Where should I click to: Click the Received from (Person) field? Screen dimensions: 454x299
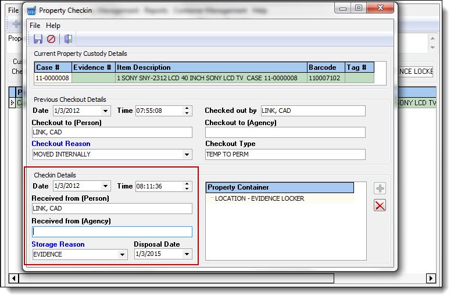[112, 209]
